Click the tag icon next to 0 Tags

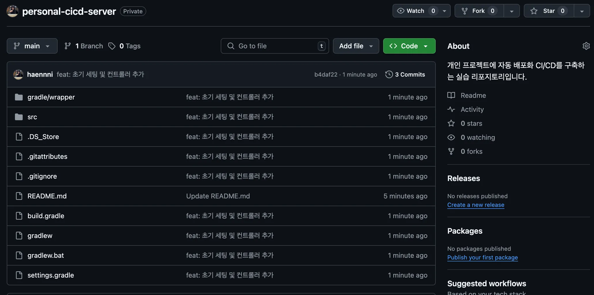(112, 46)
